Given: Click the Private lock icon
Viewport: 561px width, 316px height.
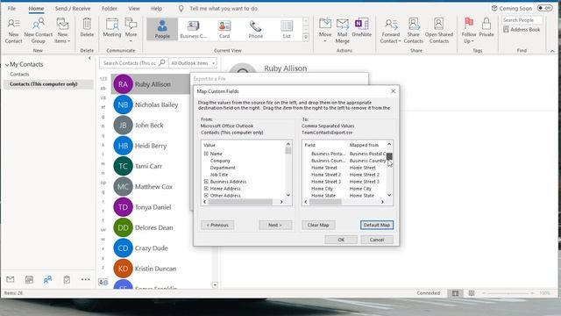Looking at the screenshot, I should point(486,27).
